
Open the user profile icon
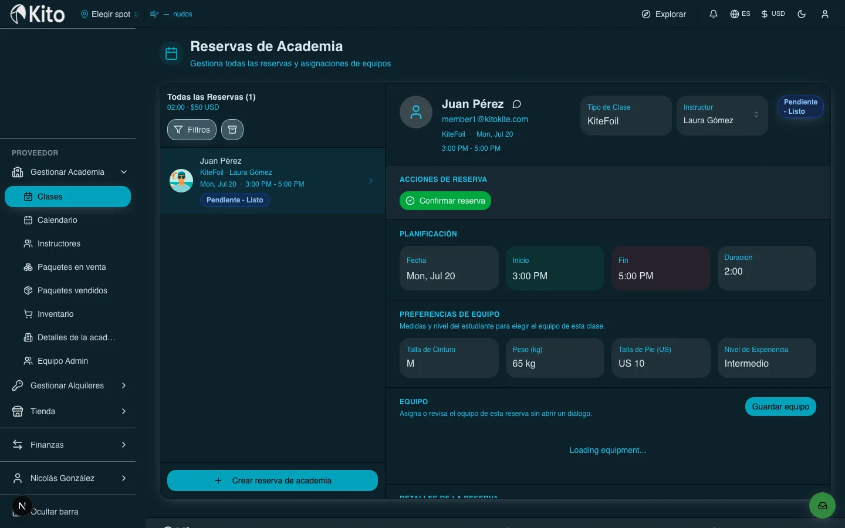(x=825, y=14)
